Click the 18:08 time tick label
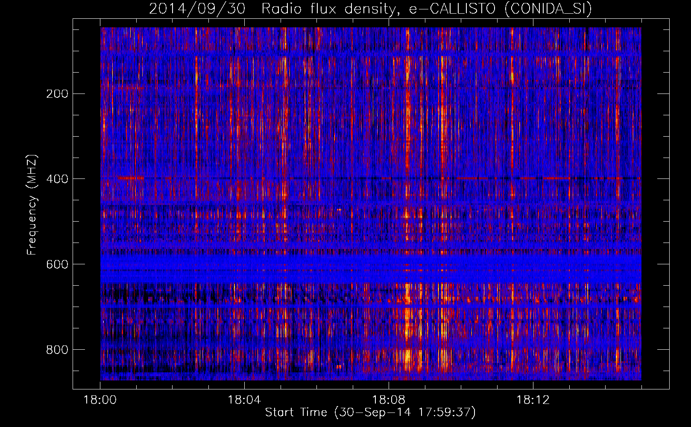Viewport: 691px width, 427px height. pos(389,400)
